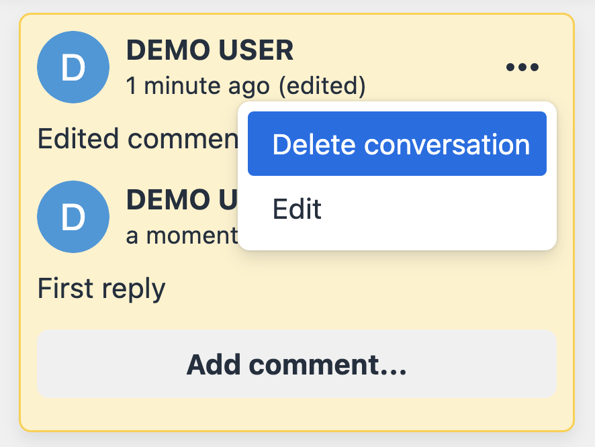Click the '1 minute ago (edited)' timestamp
595x447 pixels.
pos(246,86)
